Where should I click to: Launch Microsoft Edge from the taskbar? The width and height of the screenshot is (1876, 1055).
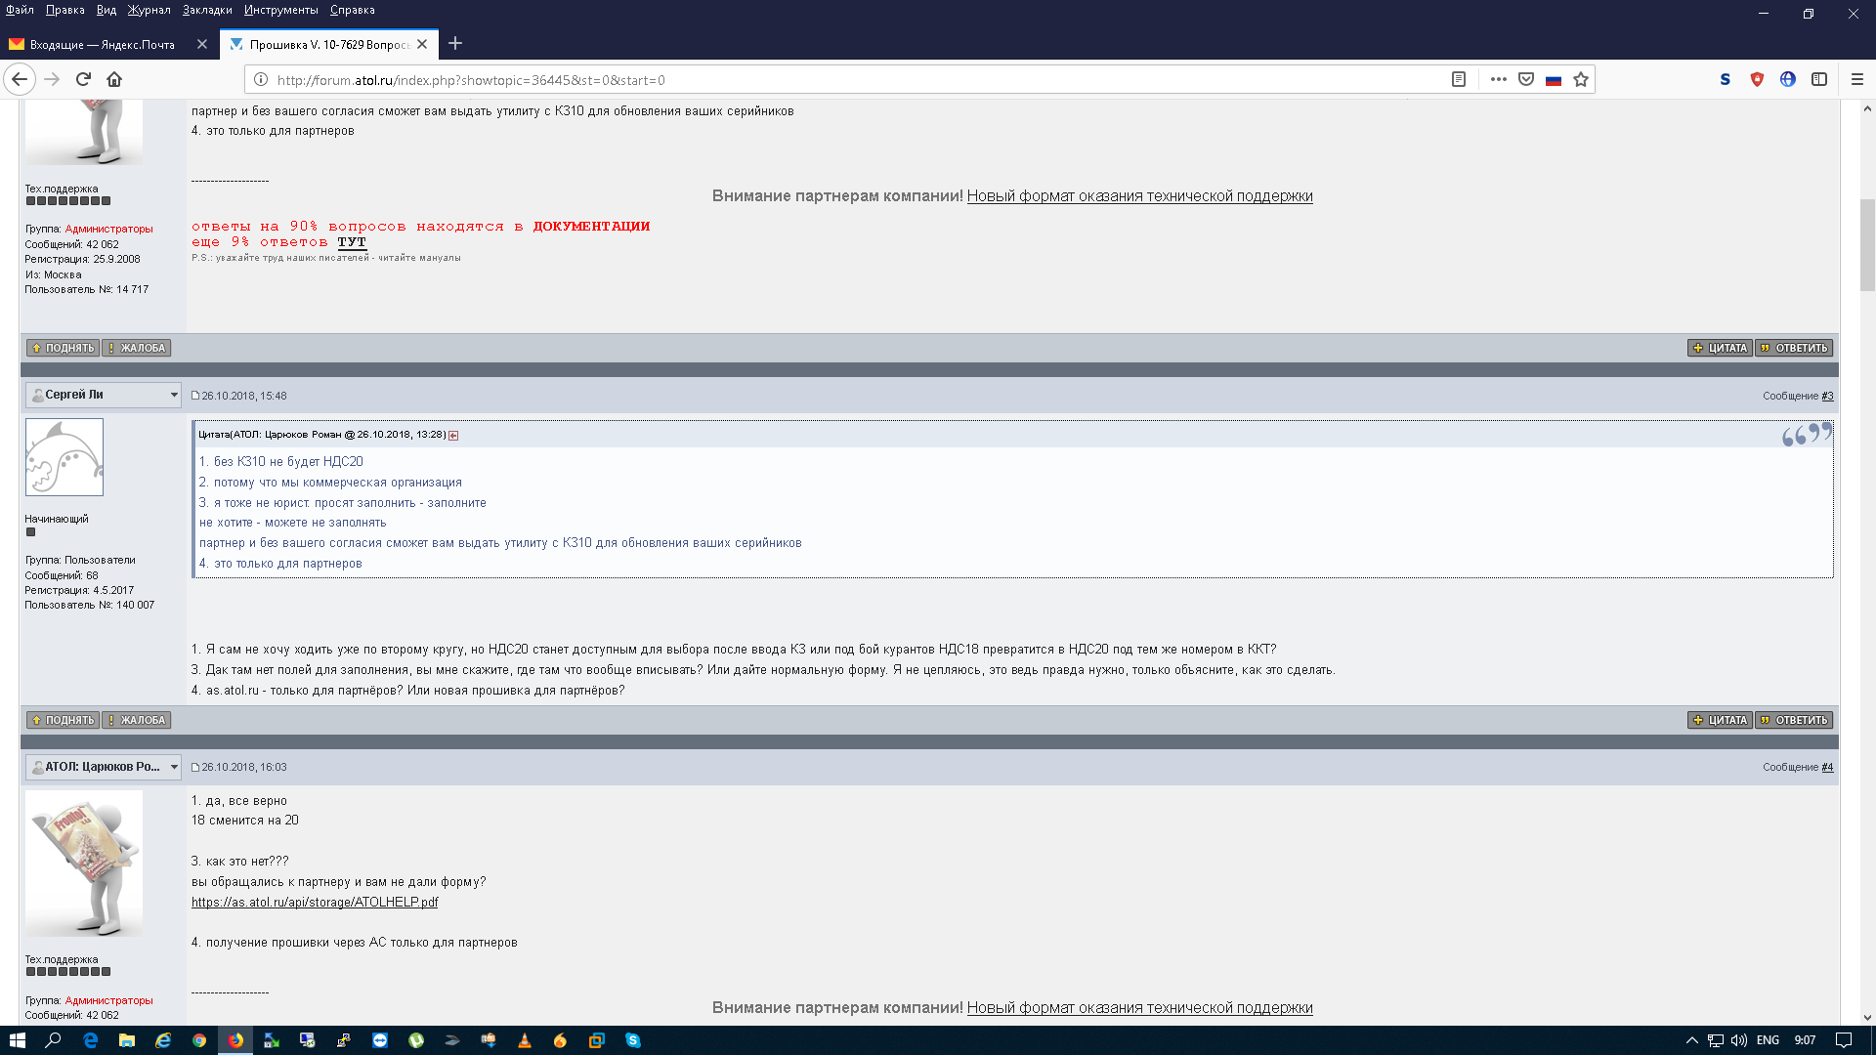[x=90, y=1040]
